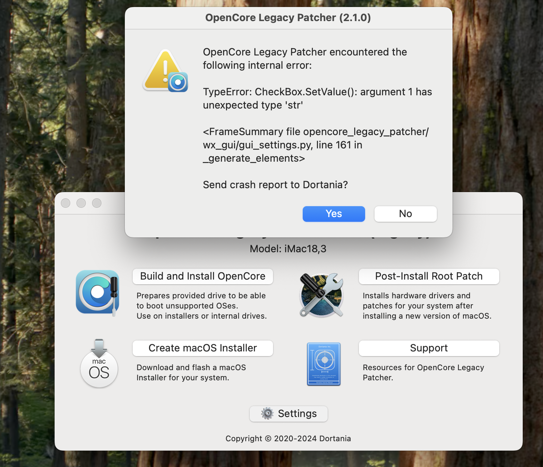Open Build and Install OpenCore
Screen dimensions: 543x467
pyautogui.click(x=203, y=276)
